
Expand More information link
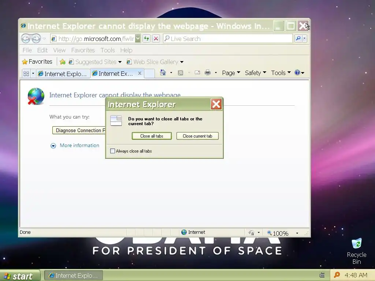(x=79, y=145)
